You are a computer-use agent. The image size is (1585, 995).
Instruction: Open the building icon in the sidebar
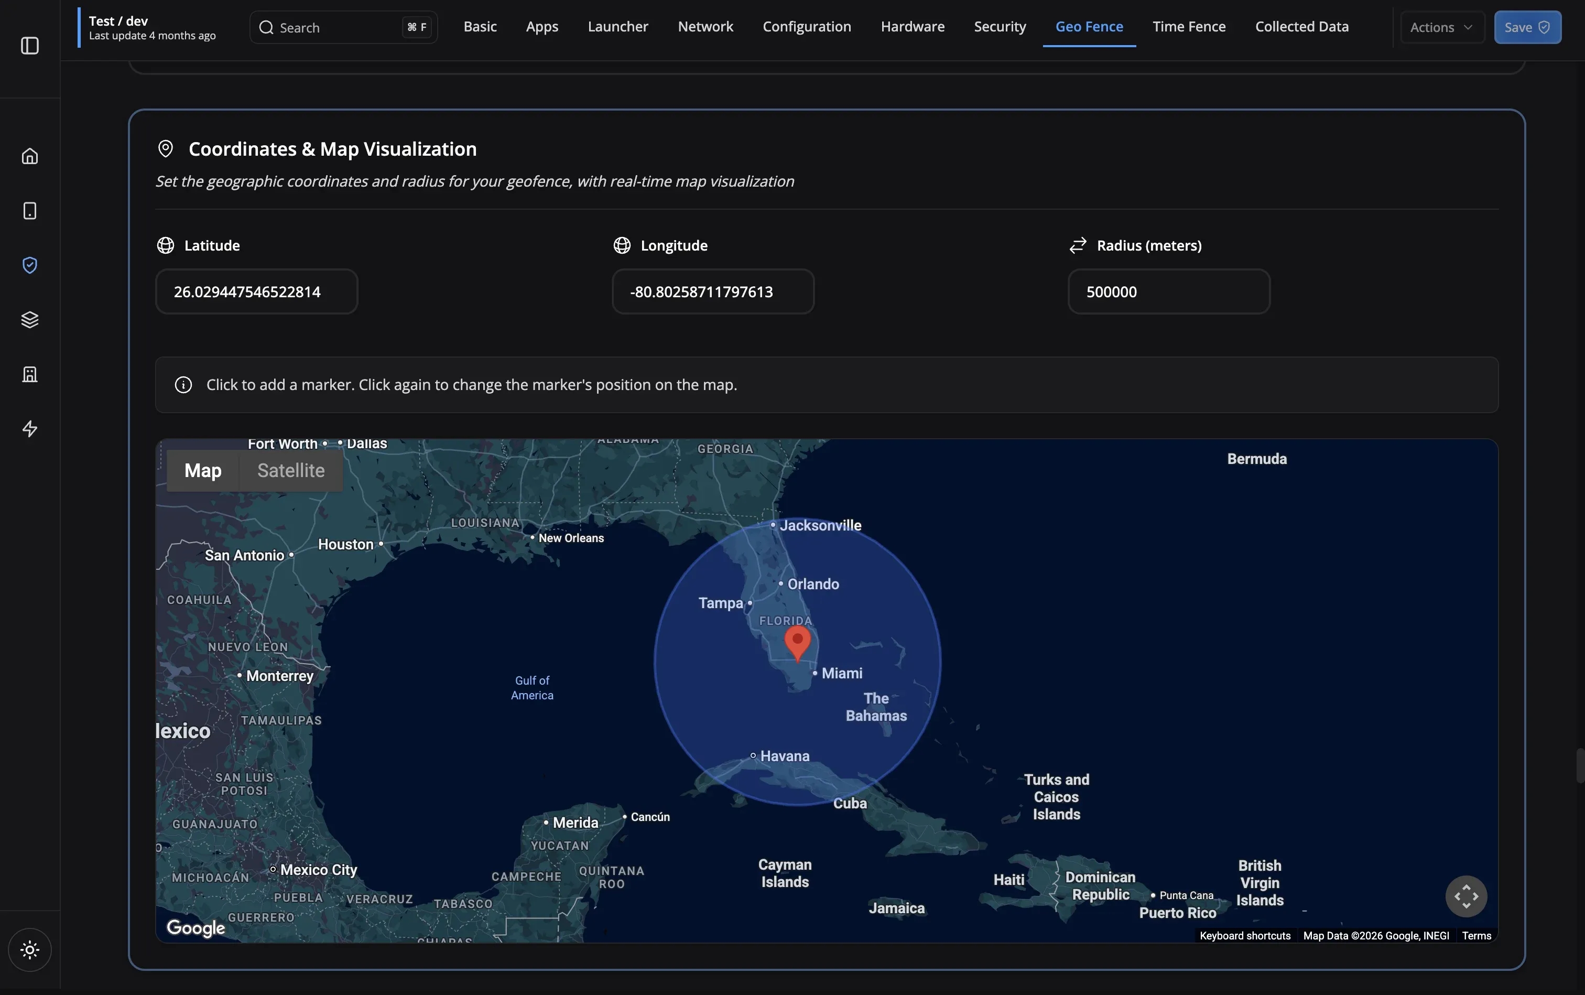click(x=29, y=374)
